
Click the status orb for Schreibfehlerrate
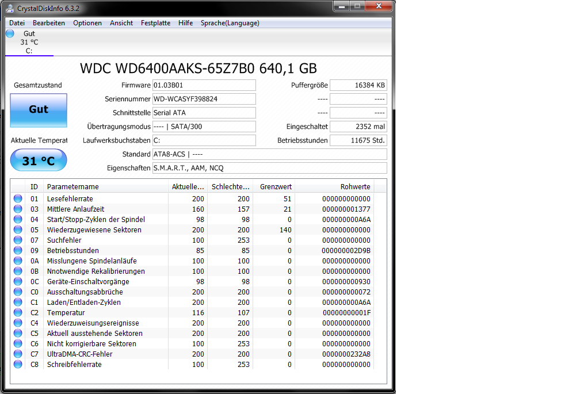point(18,364)
